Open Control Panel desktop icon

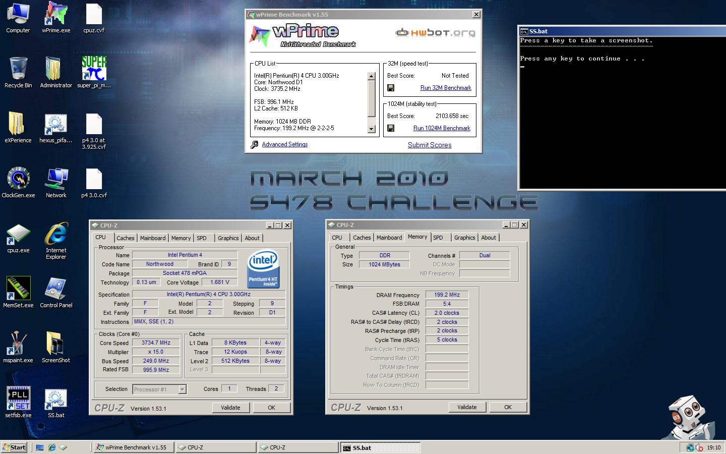click(x=55, y=289)
